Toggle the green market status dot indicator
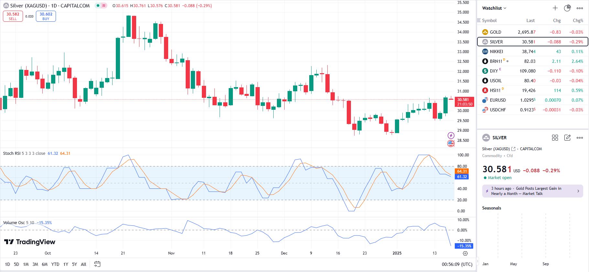The width and height of the screenshot is (589, 272). 98,6
